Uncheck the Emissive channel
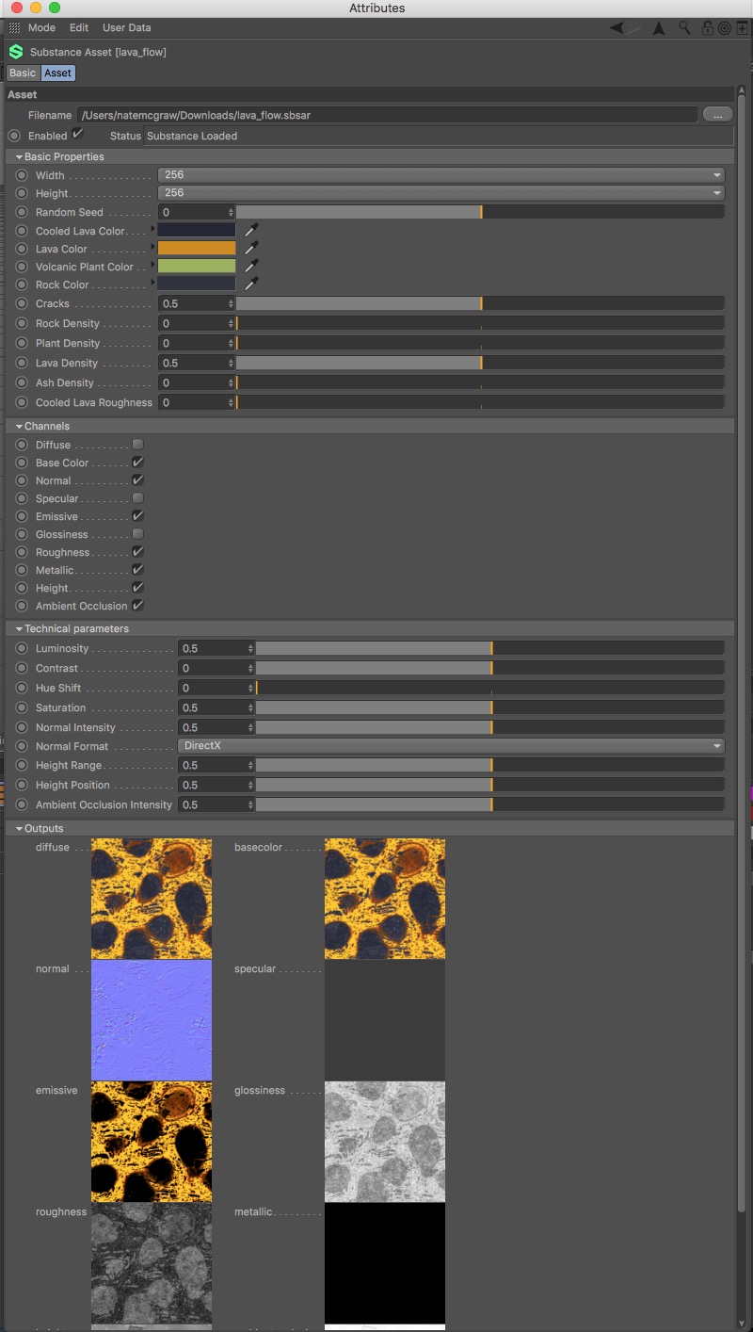753x1332 pixels. pos(137,515)
